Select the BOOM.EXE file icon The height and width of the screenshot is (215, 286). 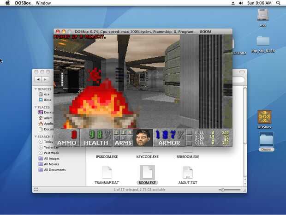(147, 173)
